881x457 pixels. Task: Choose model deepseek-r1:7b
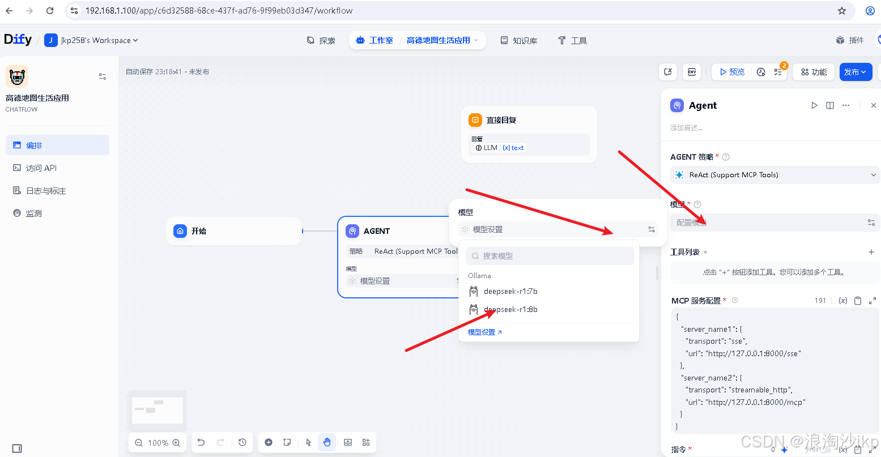click(x=549, y=291)
